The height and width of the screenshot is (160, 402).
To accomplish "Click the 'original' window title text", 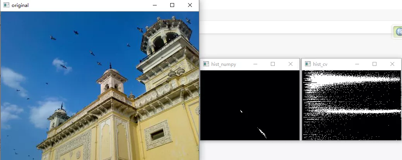I will [x=20, y=5].
